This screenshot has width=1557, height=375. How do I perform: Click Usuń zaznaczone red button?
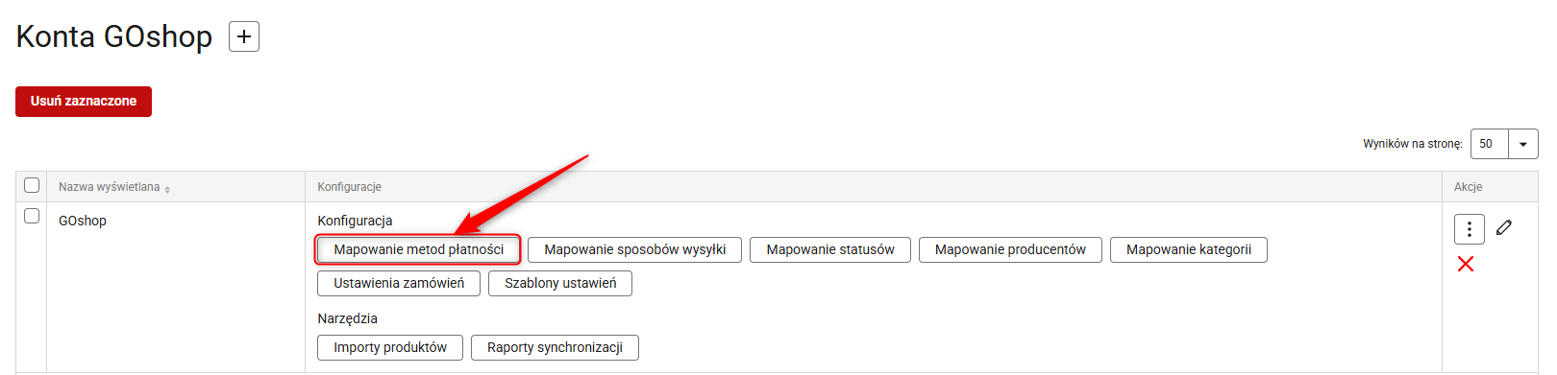84,101
